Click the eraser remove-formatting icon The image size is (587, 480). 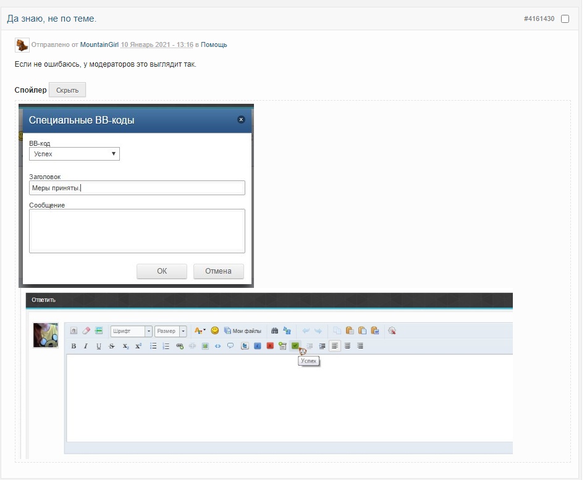tap(87, 331)
